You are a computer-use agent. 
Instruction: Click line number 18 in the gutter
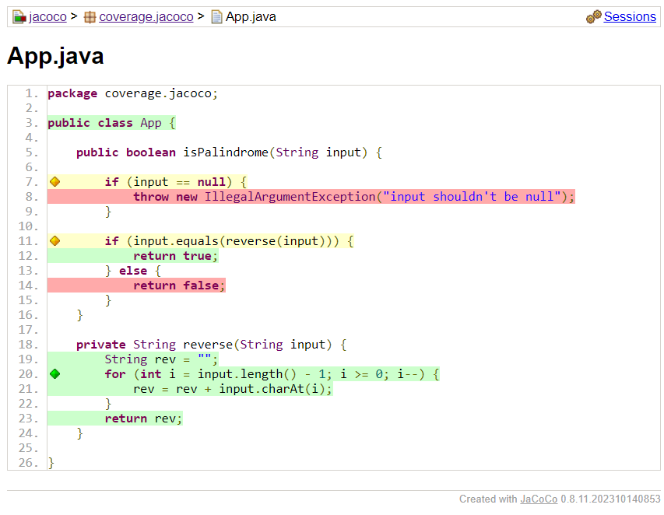(30, 345)
